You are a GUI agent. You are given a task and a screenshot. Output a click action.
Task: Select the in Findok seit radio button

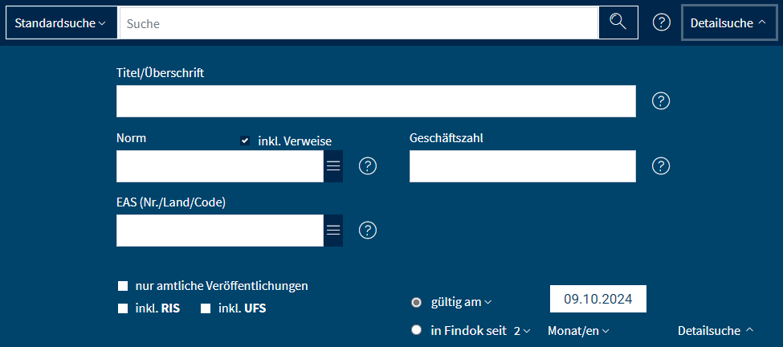(x=416, y=329)
